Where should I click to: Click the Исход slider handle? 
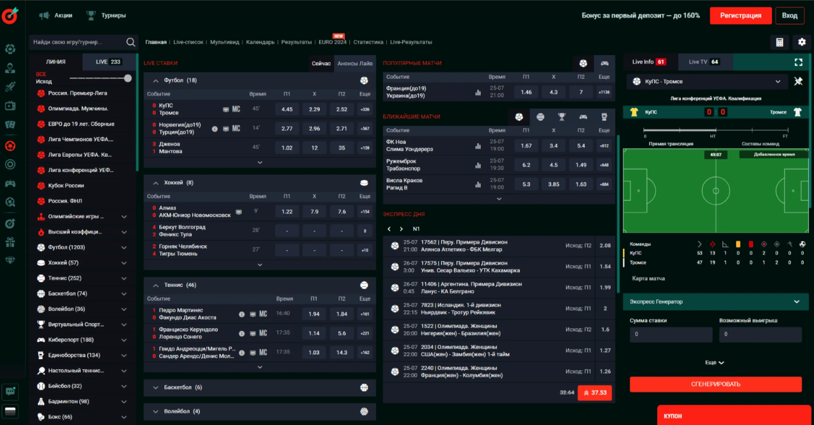[x=128, y=78]
